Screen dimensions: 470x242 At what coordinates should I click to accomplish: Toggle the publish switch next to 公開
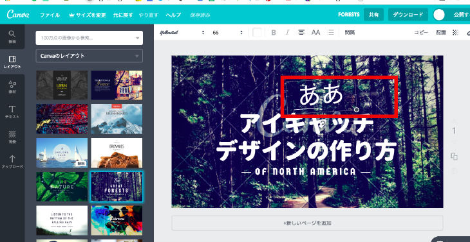point(440,15)
